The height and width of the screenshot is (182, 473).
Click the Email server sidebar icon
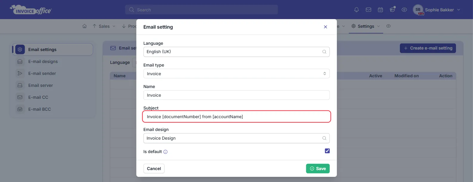coord(20,85)
